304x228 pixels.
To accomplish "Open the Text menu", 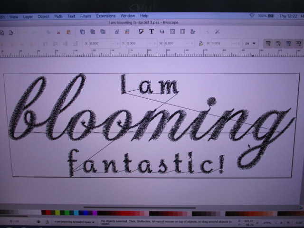I will 71,16.
